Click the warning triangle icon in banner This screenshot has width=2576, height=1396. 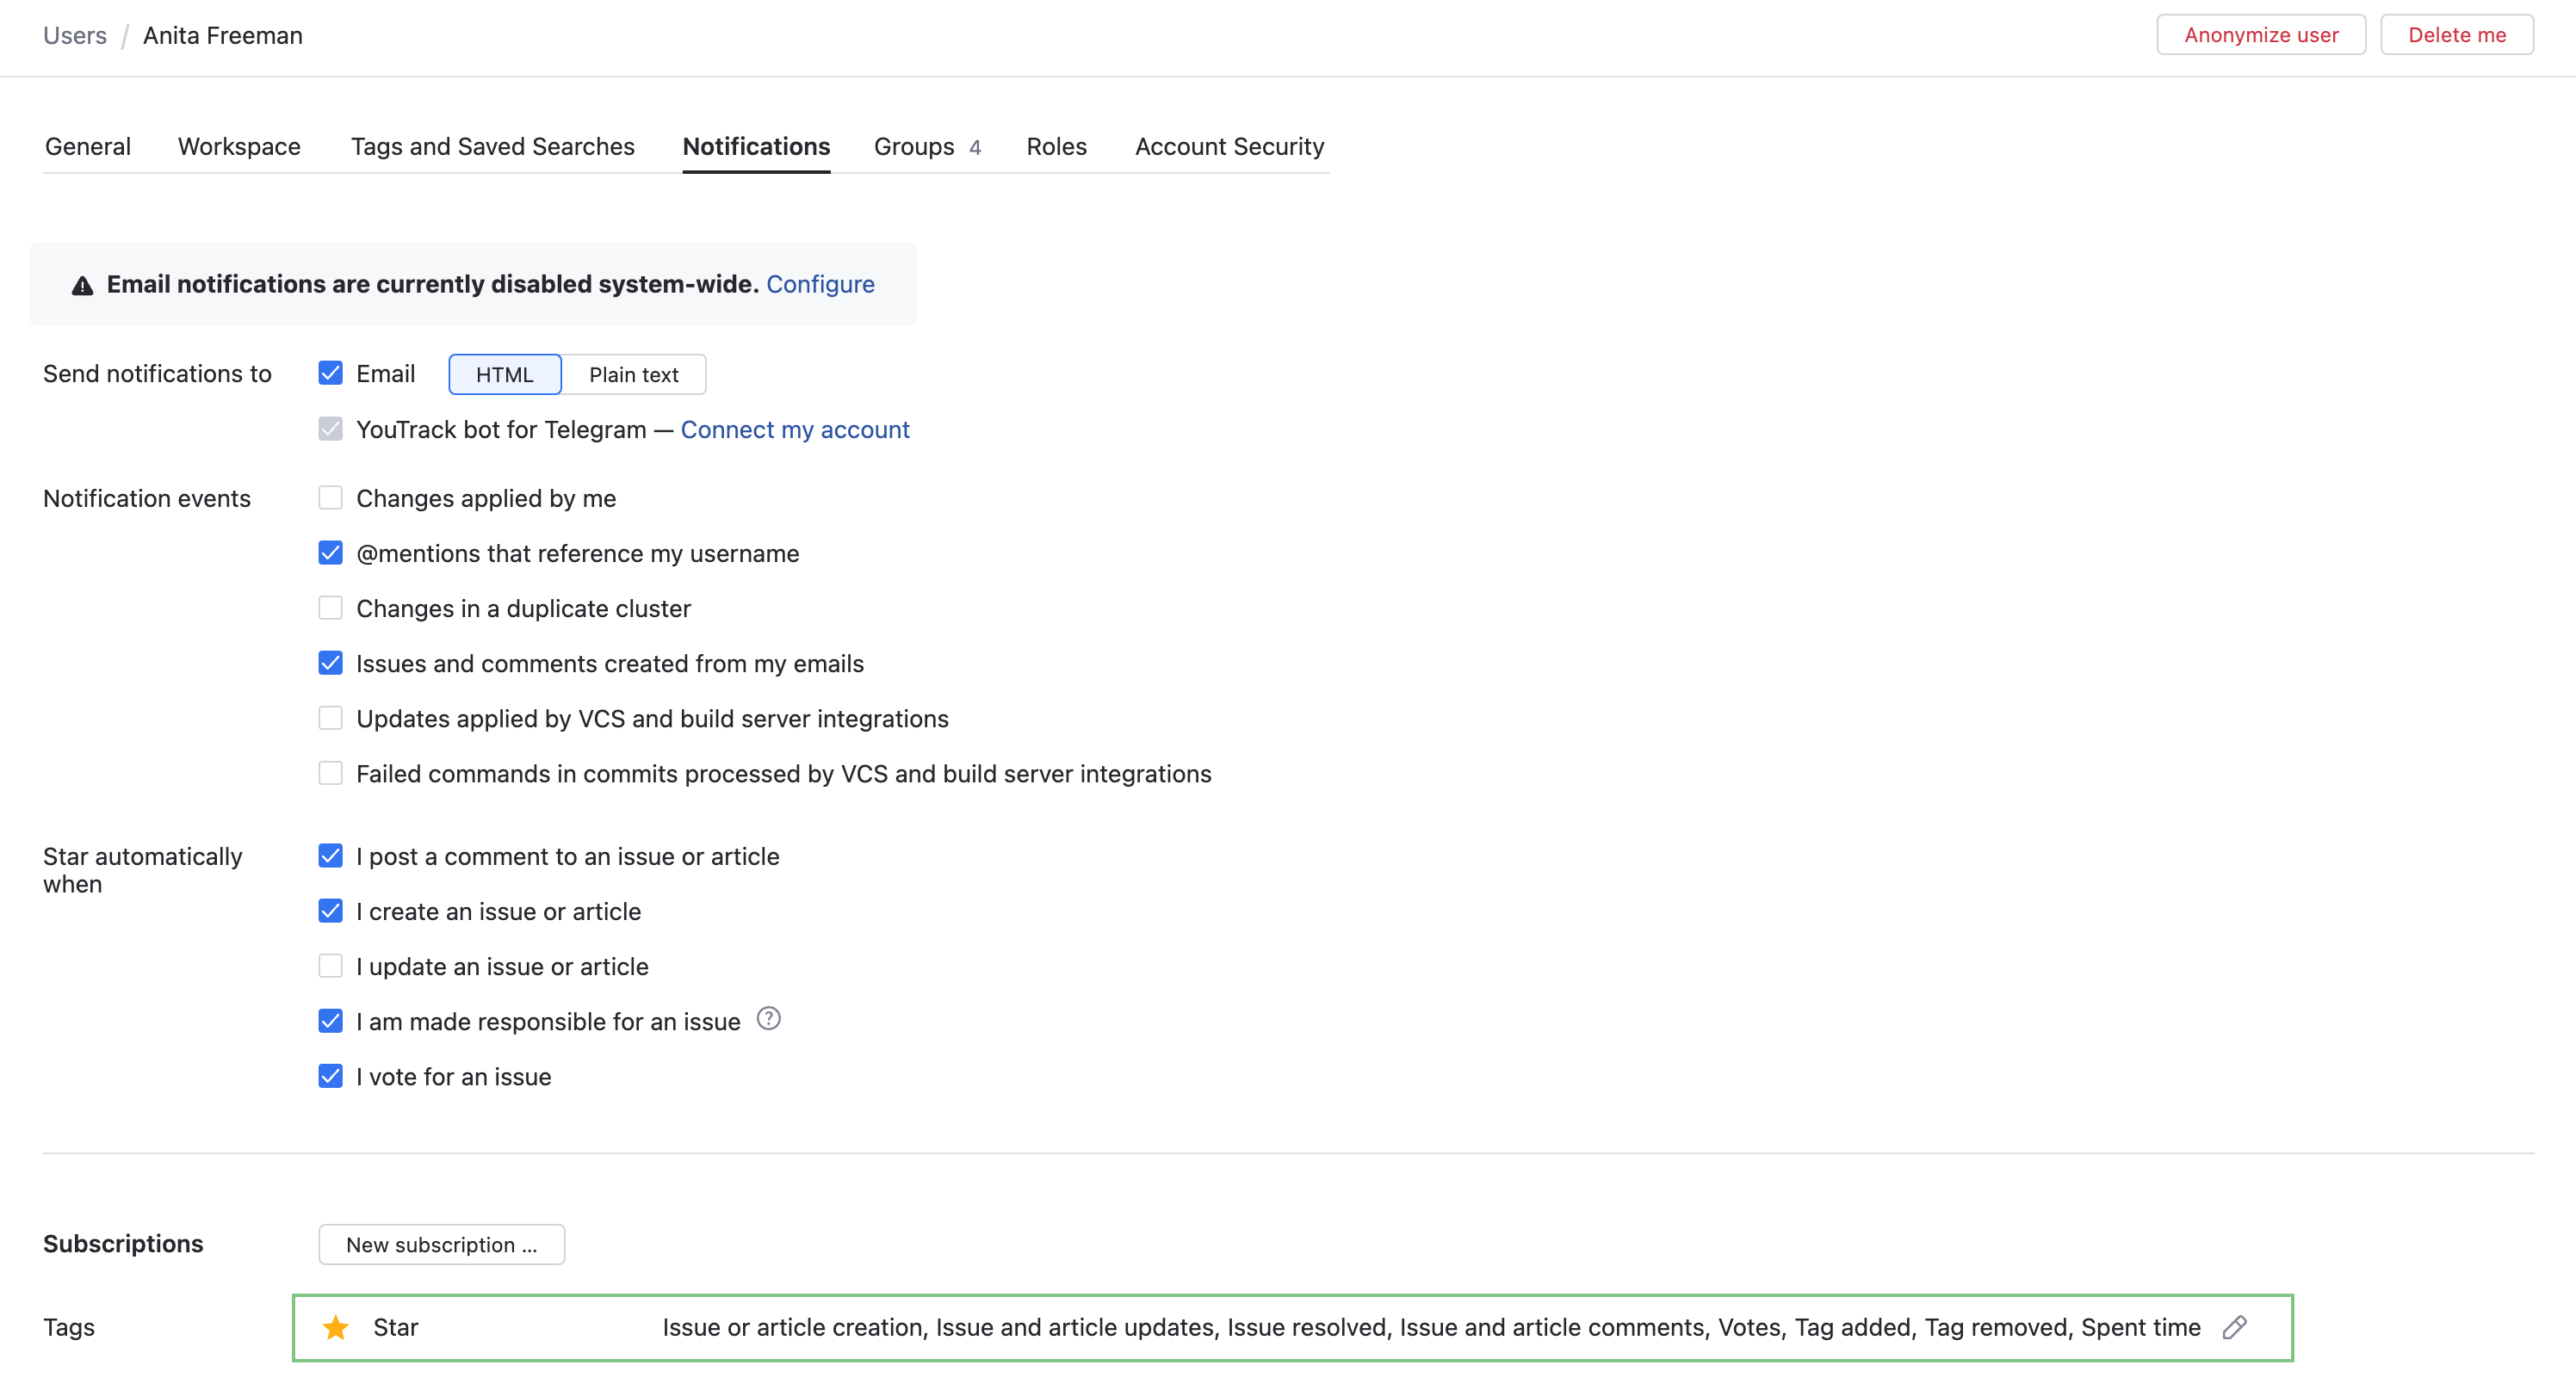82,286
